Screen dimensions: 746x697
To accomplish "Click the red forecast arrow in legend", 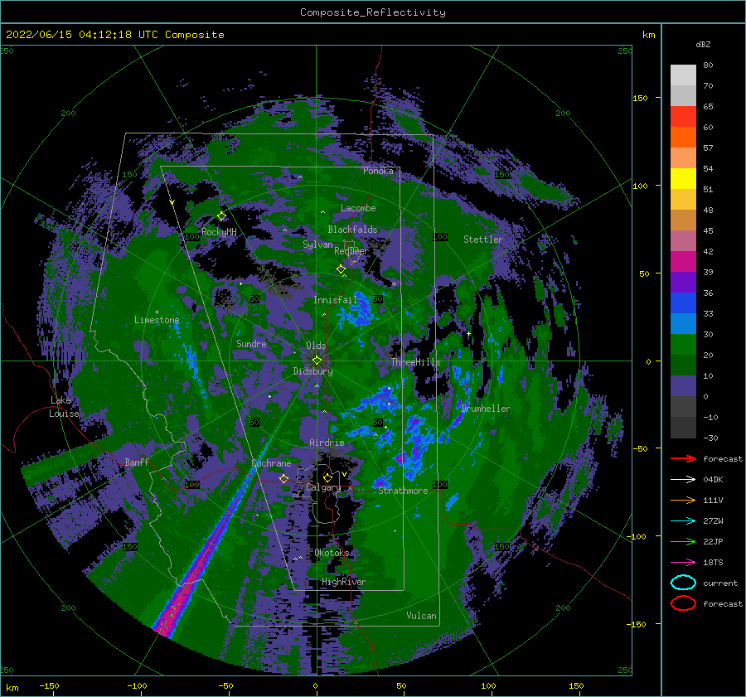I will coord(683,458).
